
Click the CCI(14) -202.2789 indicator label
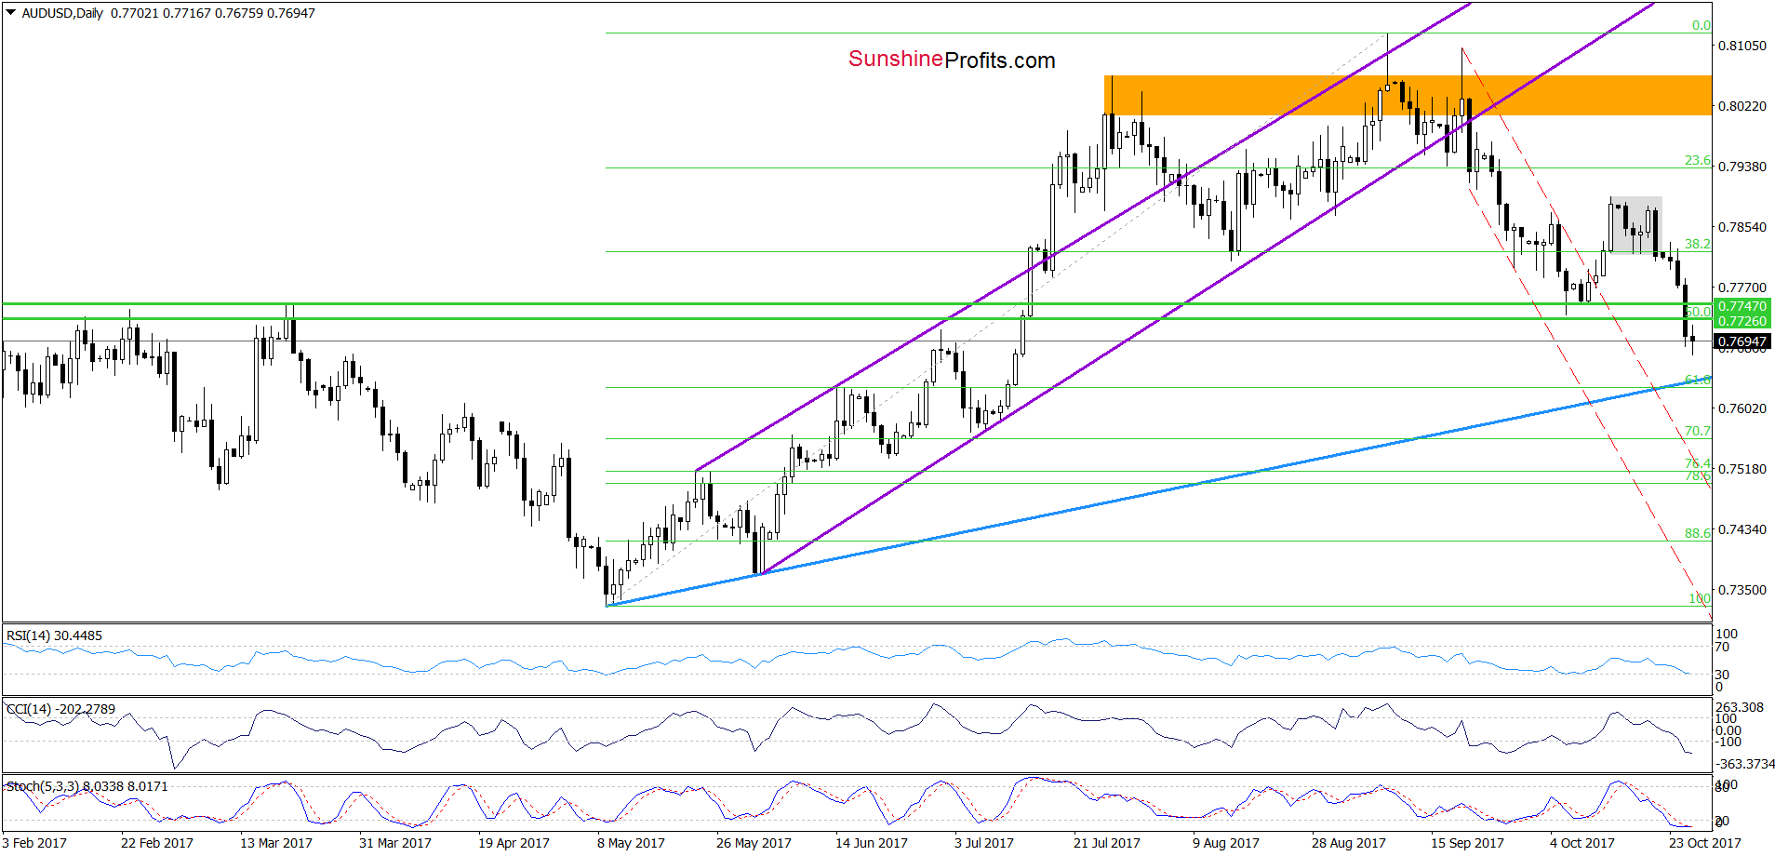tap(60, 709)
